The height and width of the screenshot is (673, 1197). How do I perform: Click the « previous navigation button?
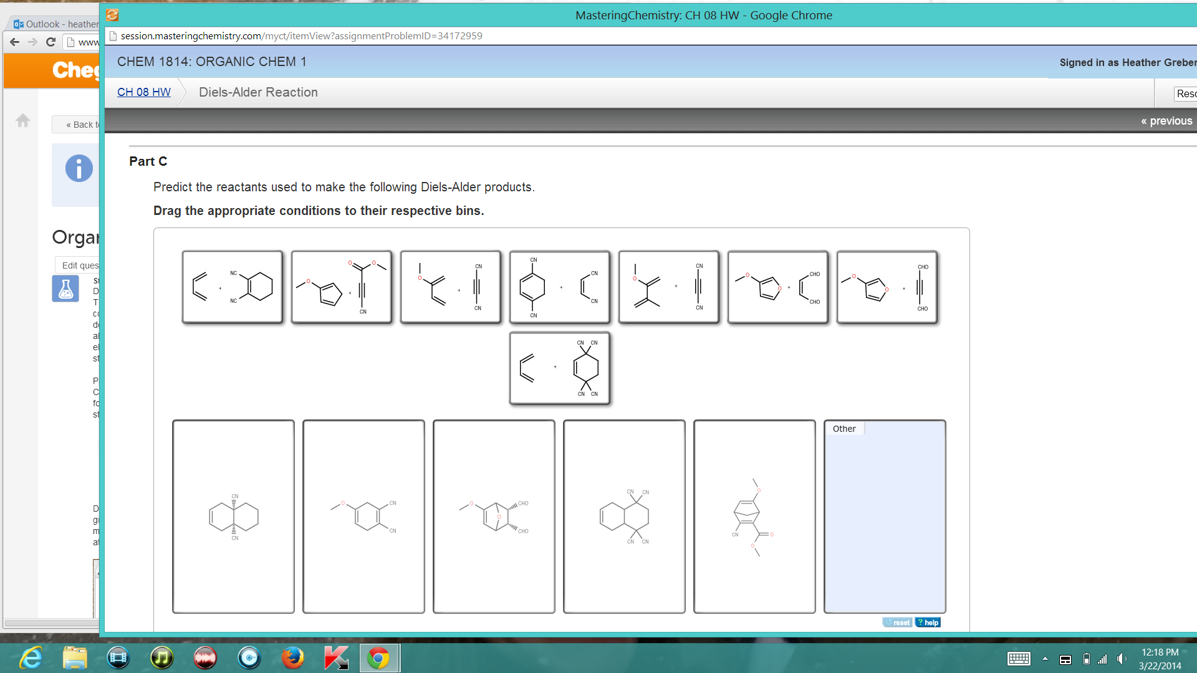pos(1167,120)
